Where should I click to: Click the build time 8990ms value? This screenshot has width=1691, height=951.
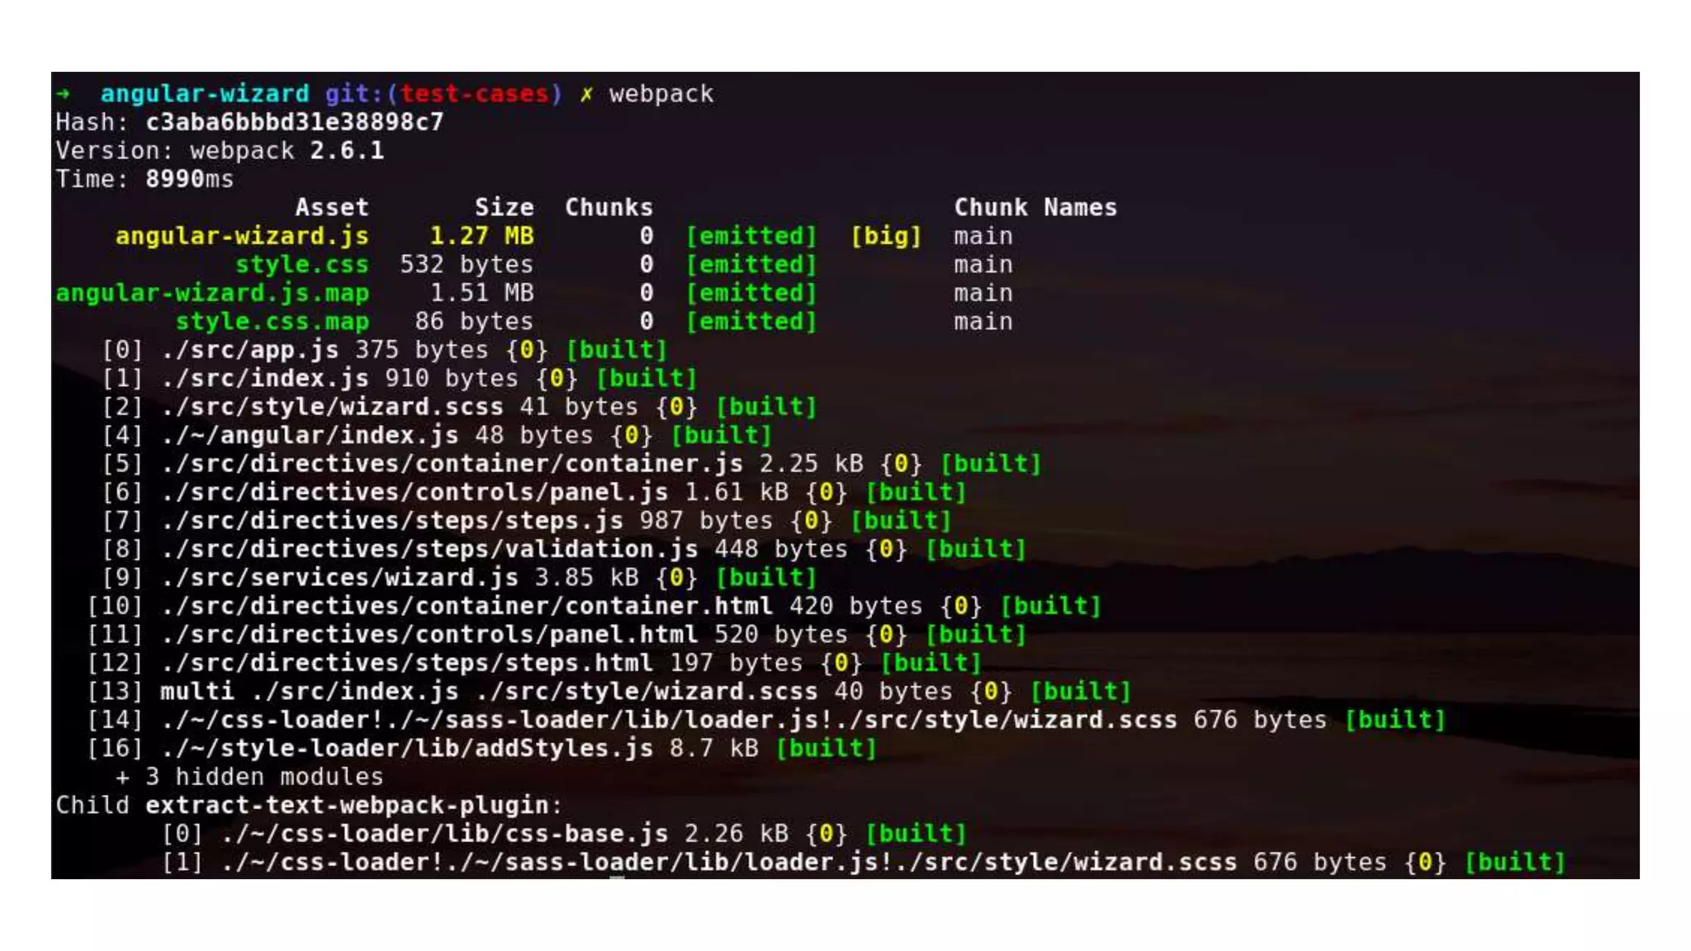point(190,179)
